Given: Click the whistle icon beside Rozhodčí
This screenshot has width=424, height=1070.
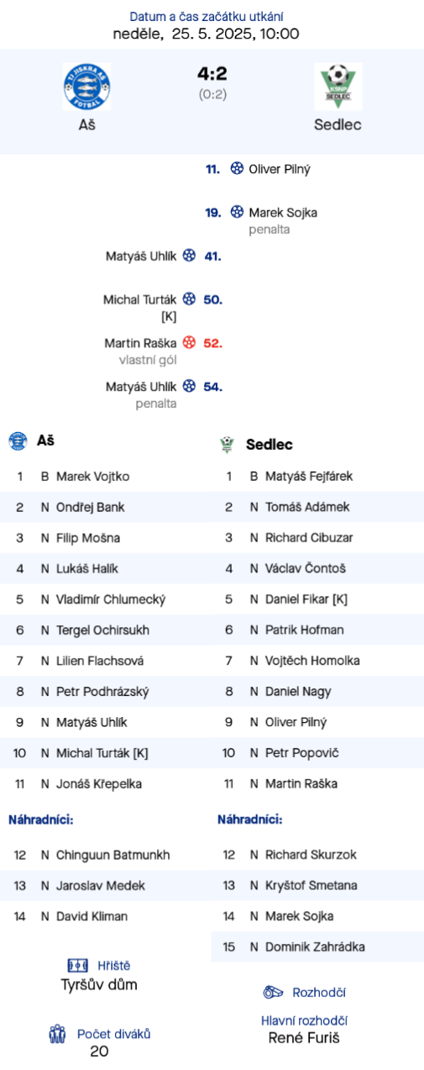Looking at the screenshot, I should (x=274, y=993).
